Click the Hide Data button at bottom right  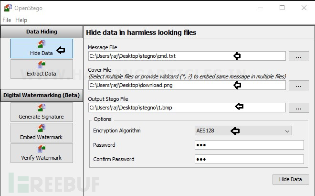pos(291,179)
